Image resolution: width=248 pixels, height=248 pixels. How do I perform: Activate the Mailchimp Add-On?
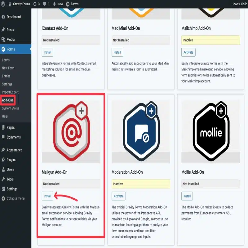point(188,52)
